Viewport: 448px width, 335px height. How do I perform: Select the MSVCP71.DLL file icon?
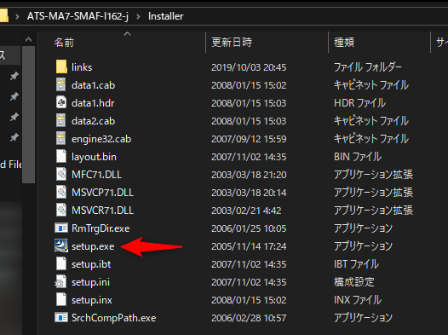(61, 193)
